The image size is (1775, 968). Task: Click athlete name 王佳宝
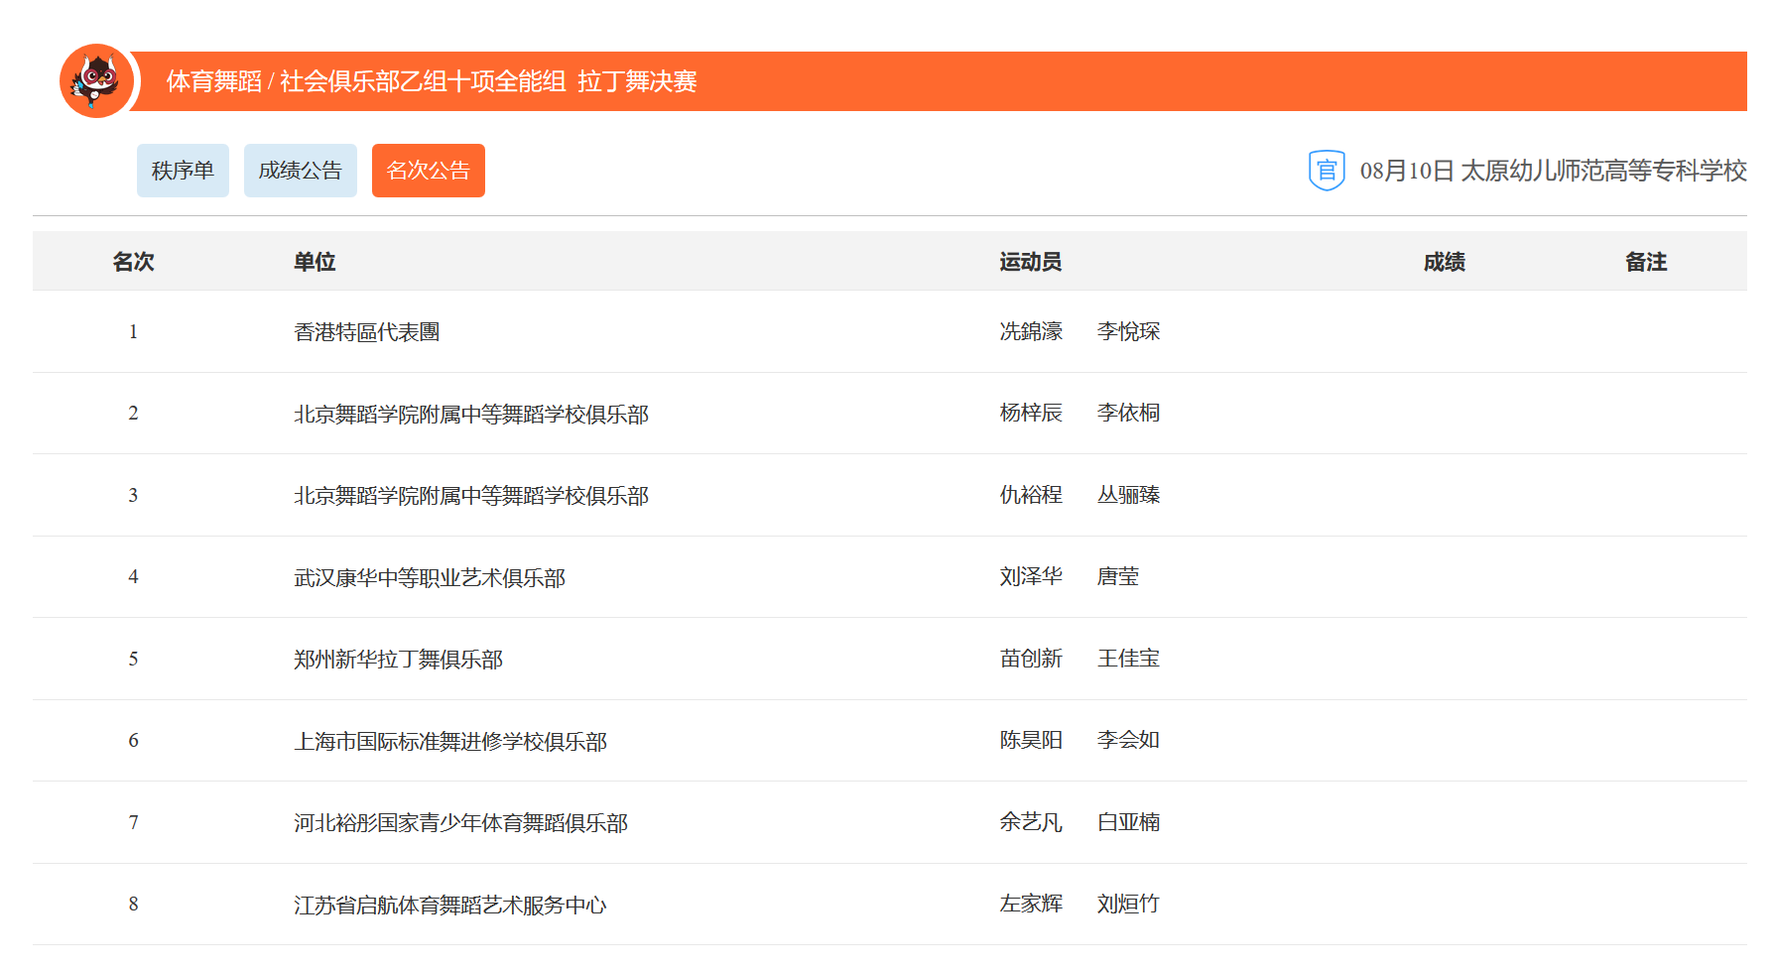pyautogui.click(x=1128, y=659)
